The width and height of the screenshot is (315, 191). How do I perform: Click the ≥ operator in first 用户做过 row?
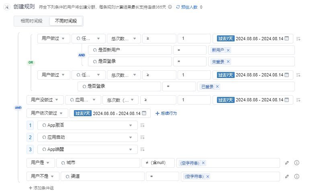[159, 39]
